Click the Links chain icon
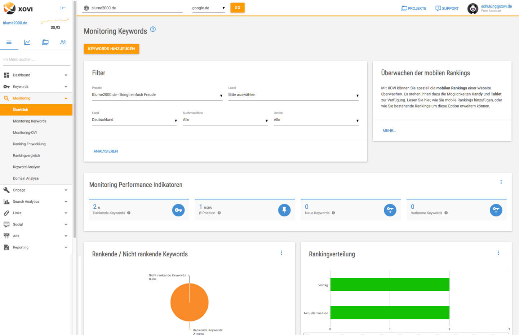This screenshot has height=335, width=519. coord(6,213)
